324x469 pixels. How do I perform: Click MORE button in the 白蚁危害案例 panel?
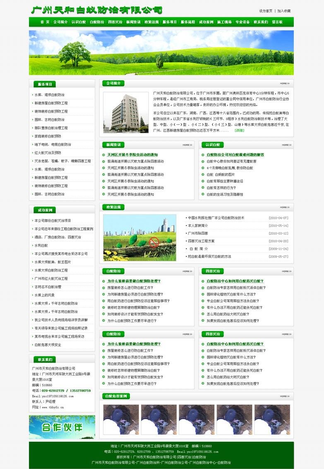(x=285, y=396)
